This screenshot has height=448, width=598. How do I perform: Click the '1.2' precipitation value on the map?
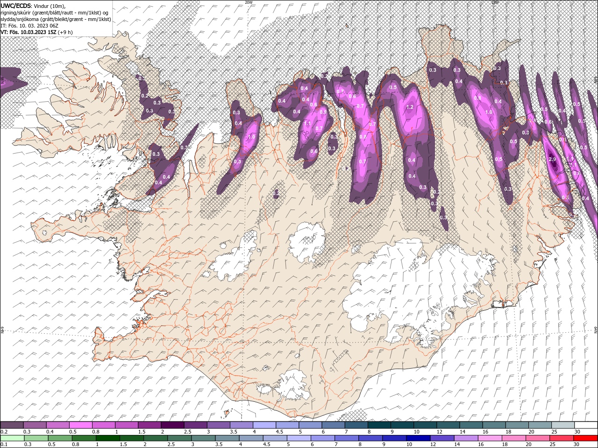click(x=410, y=107)
